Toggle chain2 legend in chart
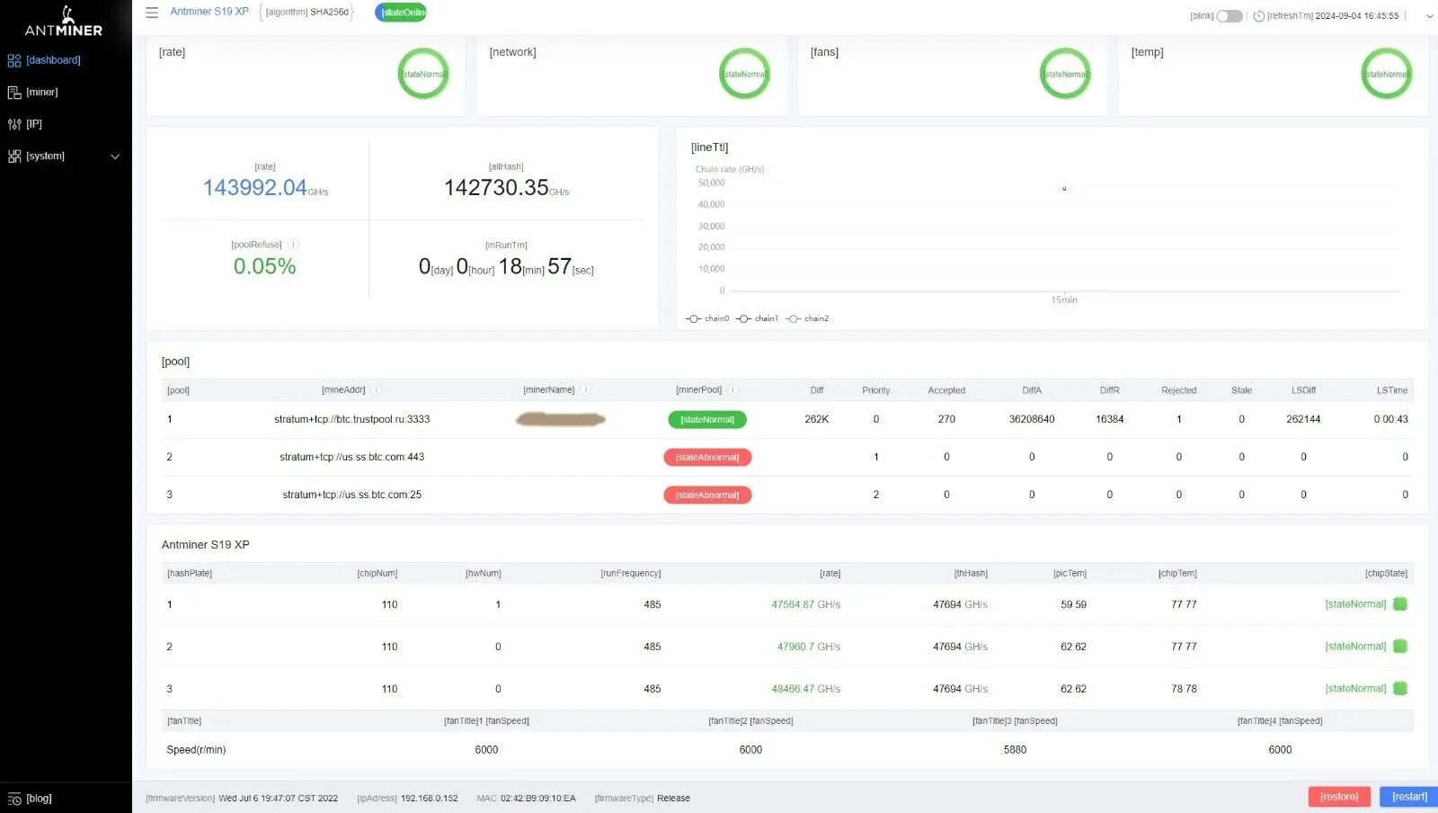Screen dimensions: 1438x813 [807, 318]
